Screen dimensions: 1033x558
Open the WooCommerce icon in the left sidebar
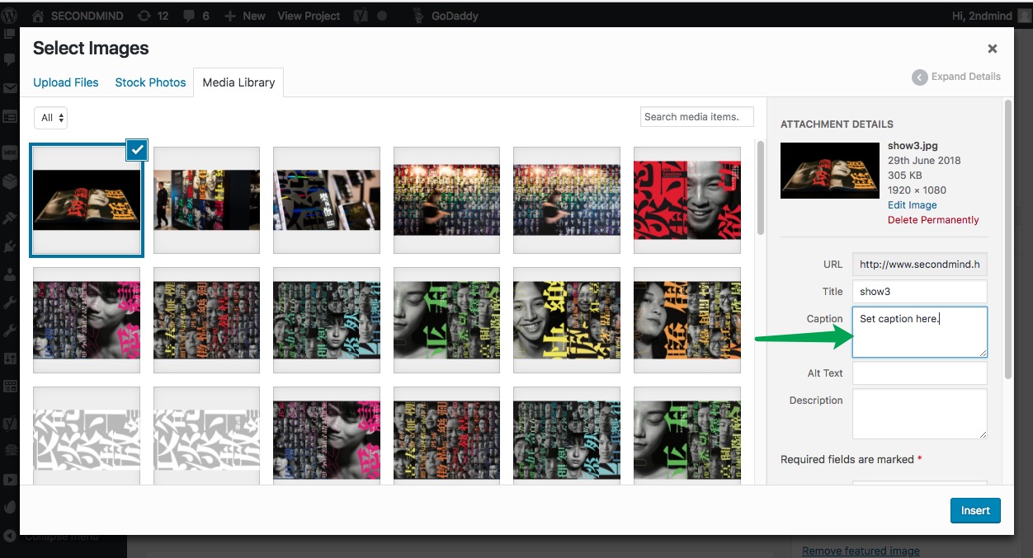coord(10,152)
